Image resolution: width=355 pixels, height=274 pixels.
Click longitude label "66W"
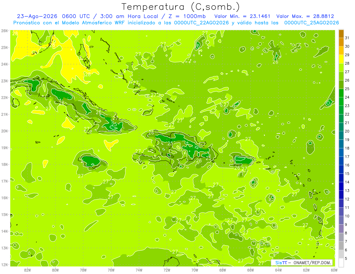(x=251, y=270)
